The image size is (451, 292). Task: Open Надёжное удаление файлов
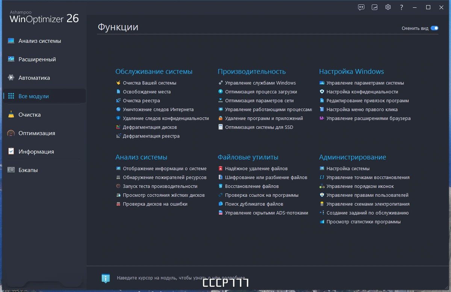tap(256, 169)
